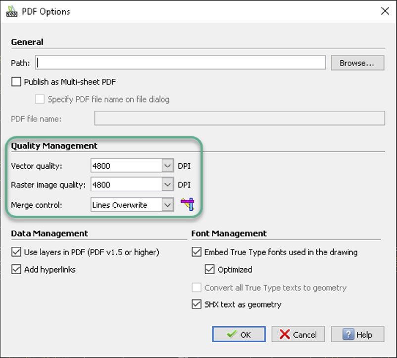The width and height of the screenshot is (397, 358).
Task: Click the green checkmark on OK
Action: [232, 334]
